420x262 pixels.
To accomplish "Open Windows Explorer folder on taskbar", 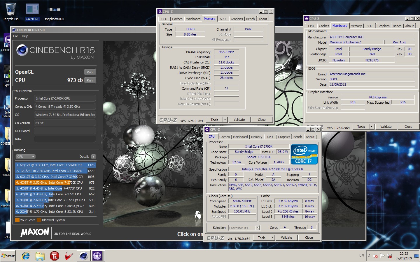I will [x=40, y=256].
